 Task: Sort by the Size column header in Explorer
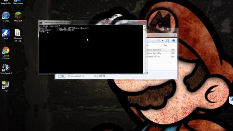coord(165,45)
